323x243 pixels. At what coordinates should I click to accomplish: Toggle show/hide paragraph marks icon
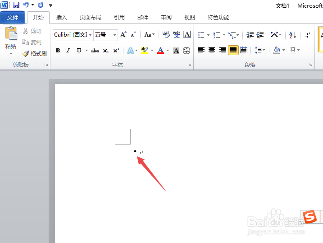coord(308,35)
